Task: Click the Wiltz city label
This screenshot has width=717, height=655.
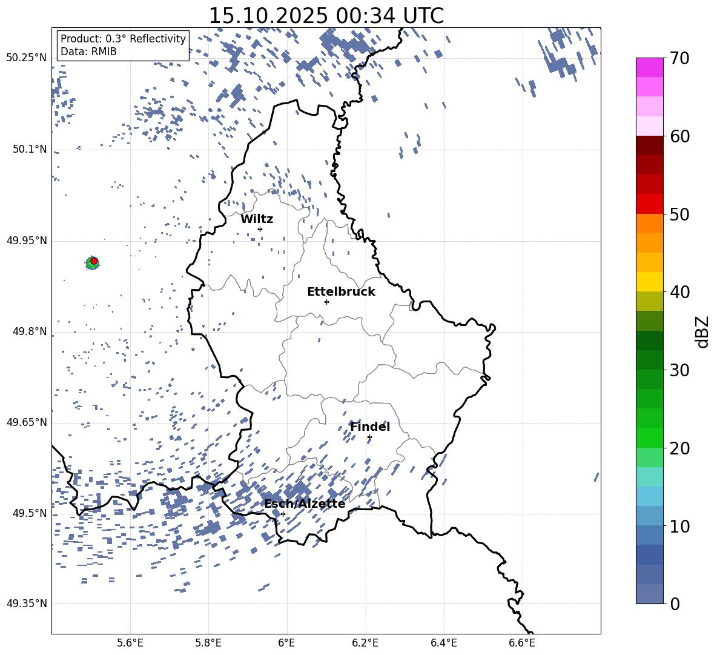Action: (257, 219)
